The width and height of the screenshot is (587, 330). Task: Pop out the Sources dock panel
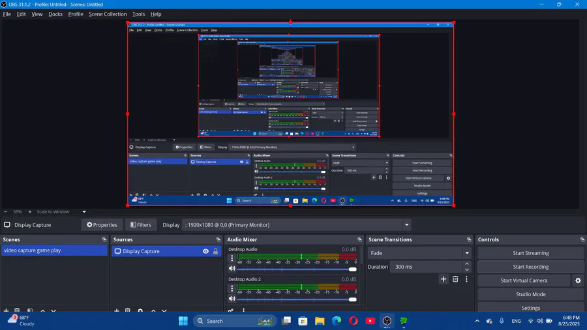(x=218, y=239)
